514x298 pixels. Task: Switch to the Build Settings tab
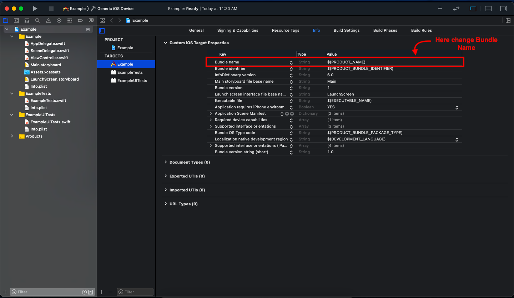point(346,30)
